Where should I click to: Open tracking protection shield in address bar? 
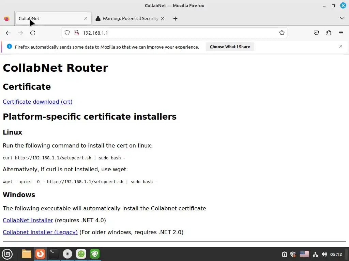67,33
